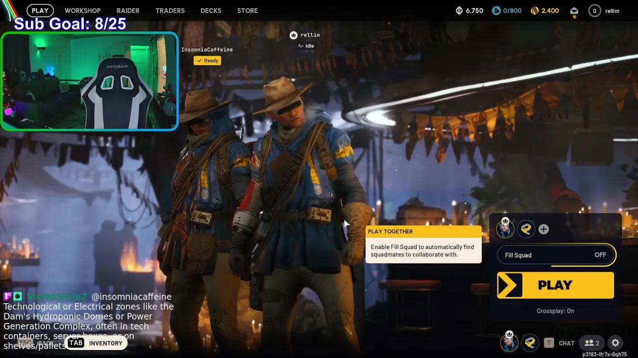Viewport: 638px width, 358px height.
Task: Click the PLAY TOGETHER tooltip header
Action: point(424,231)
